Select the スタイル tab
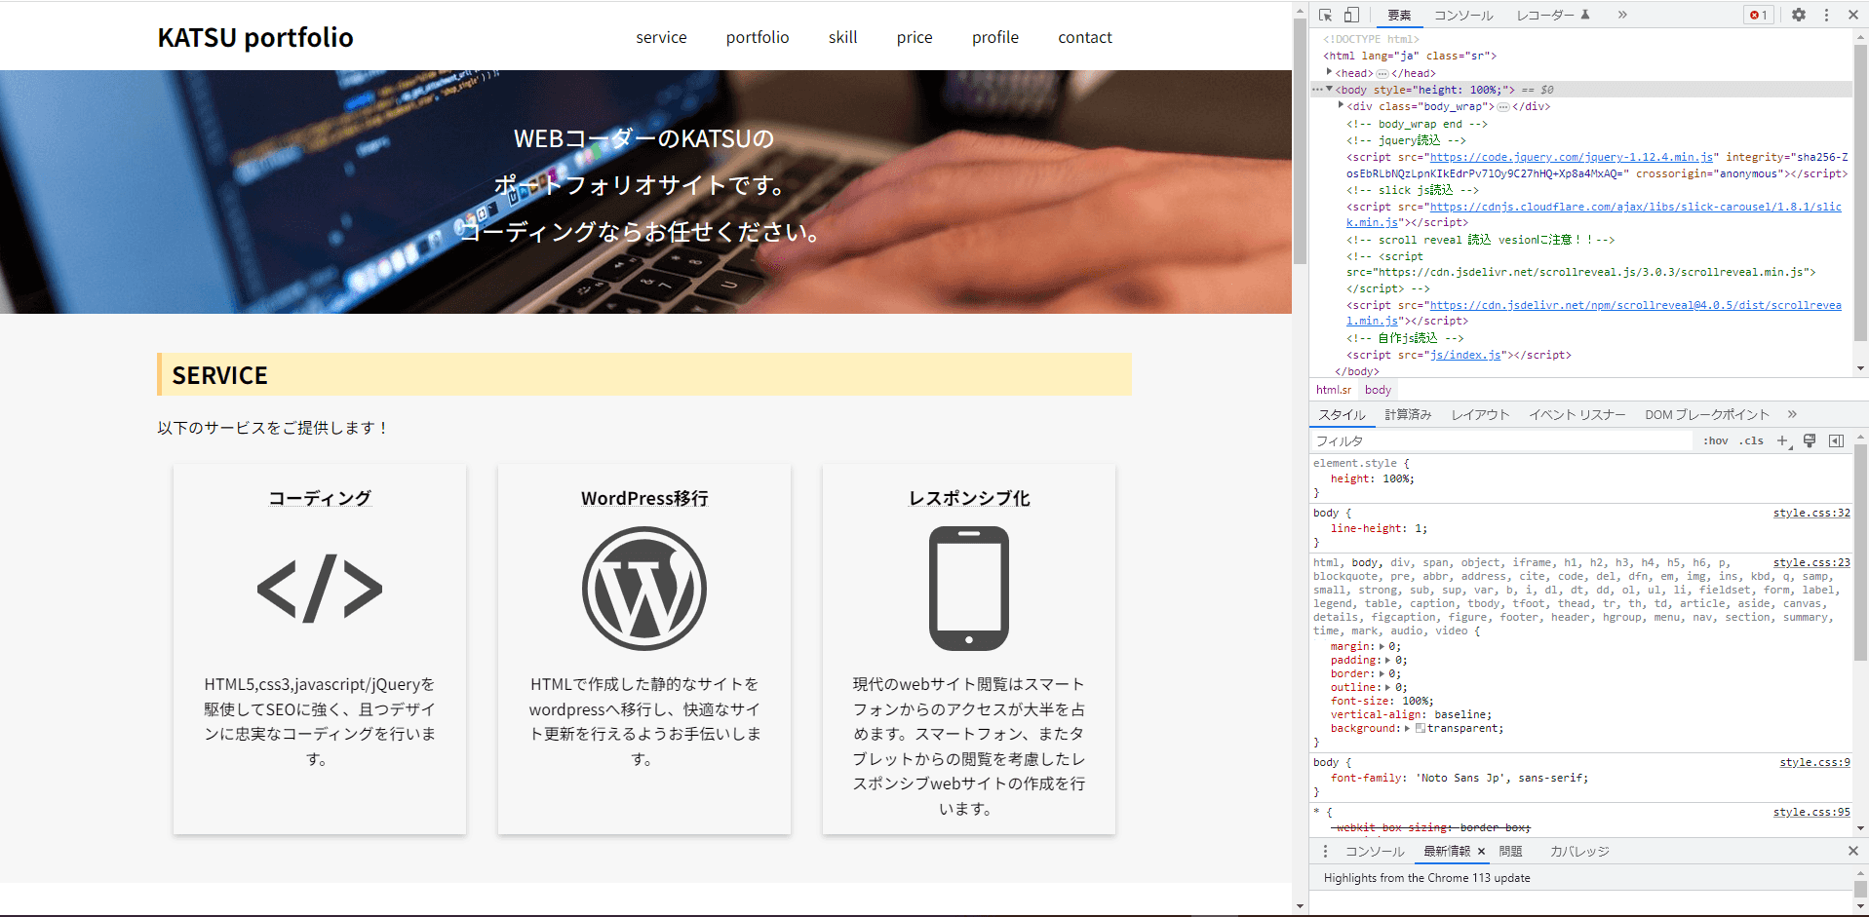Image resolution: width=1869 pixels, height=917 pixels. [1343, 415]
